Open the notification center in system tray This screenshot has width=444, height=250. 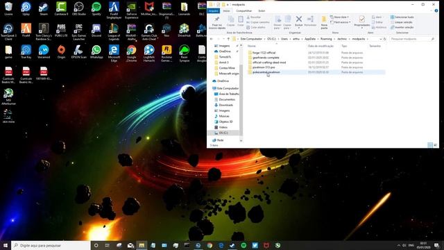(436, 245)
